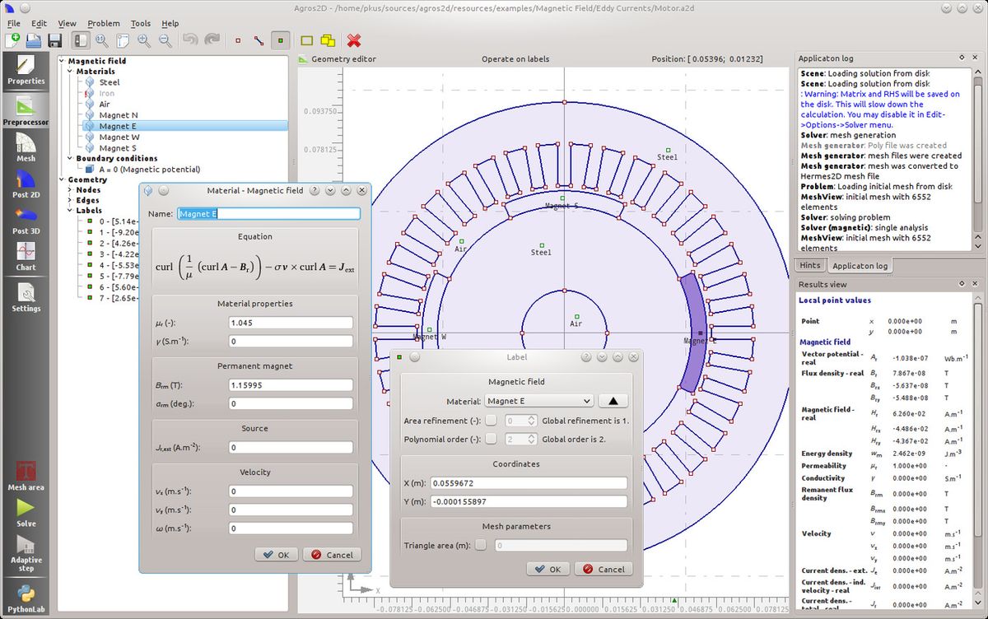Save the file with floppy disk icon
The width and height of the screenshot is (988, 619).
point(55,40)
